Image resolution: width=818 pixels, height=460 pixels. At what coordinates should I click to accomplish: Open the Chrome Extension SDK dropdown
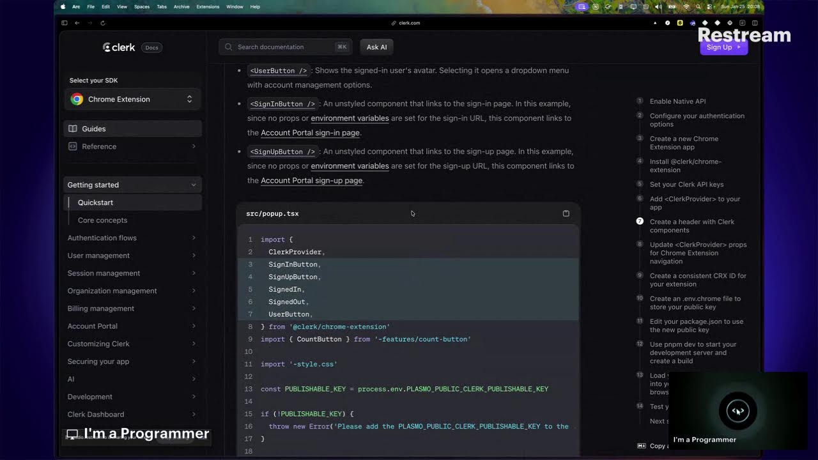(132, 99)
